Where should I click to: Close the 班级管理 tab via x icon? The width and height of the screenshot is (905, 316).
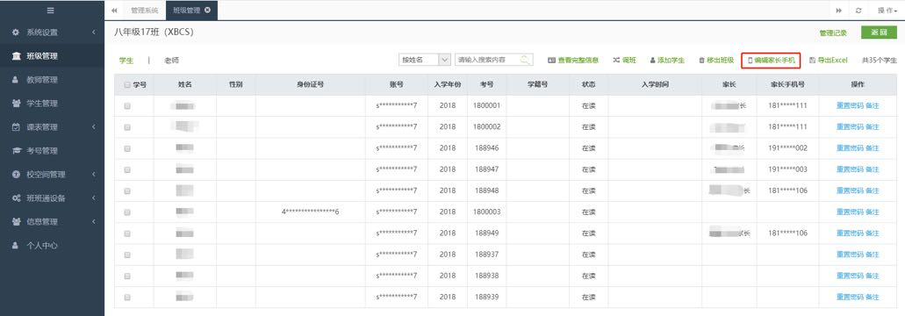pos(207,10)
